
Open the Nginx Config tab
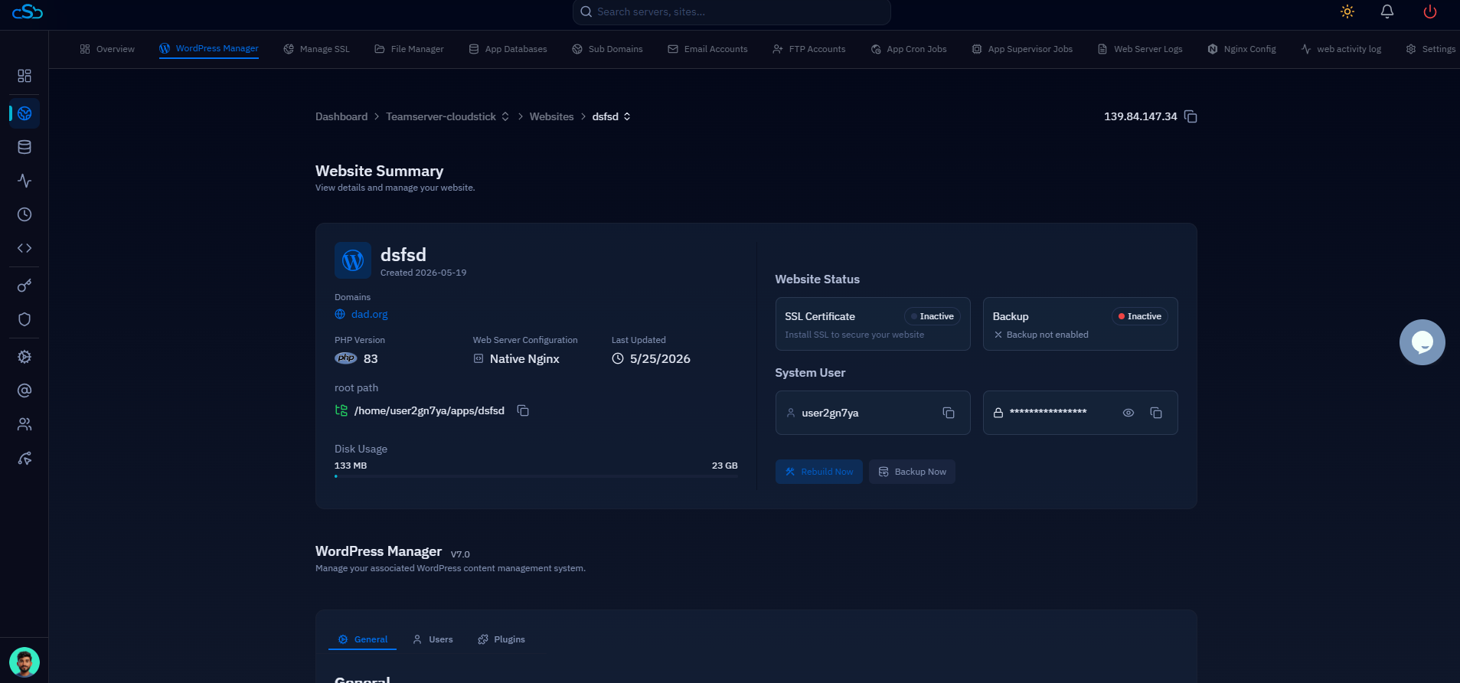coord(1242,49)
